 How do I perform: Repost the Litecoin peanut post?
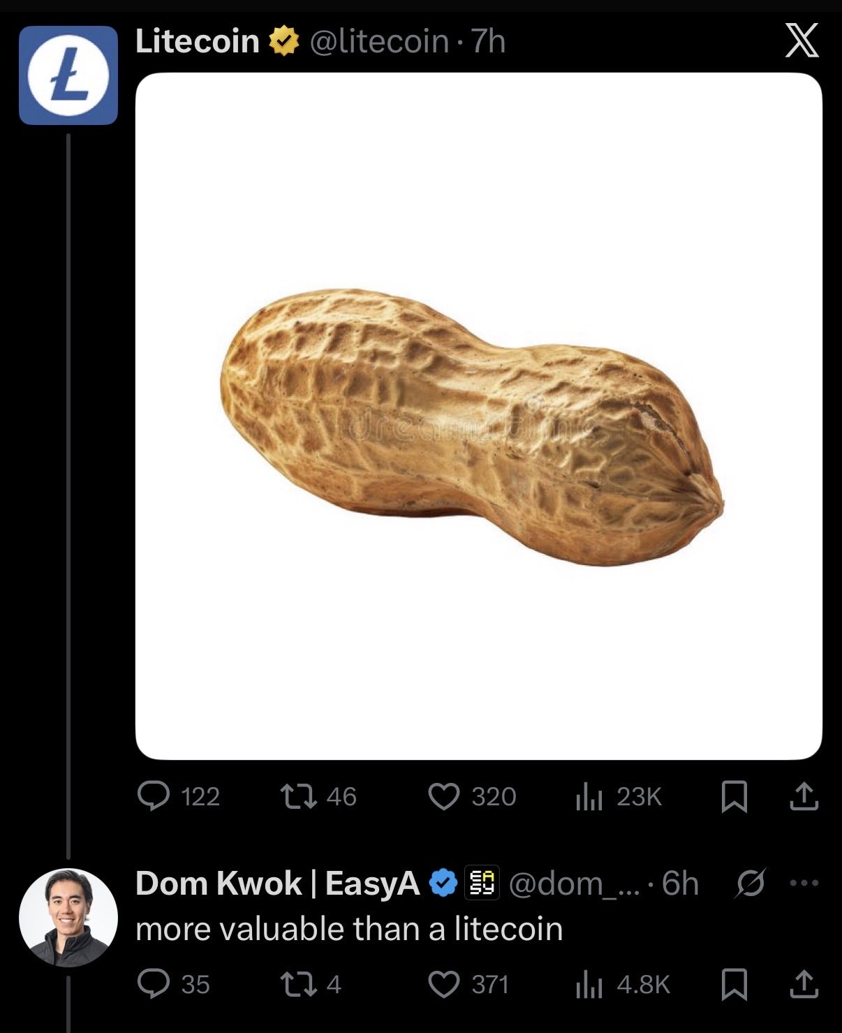coord(298,796)
